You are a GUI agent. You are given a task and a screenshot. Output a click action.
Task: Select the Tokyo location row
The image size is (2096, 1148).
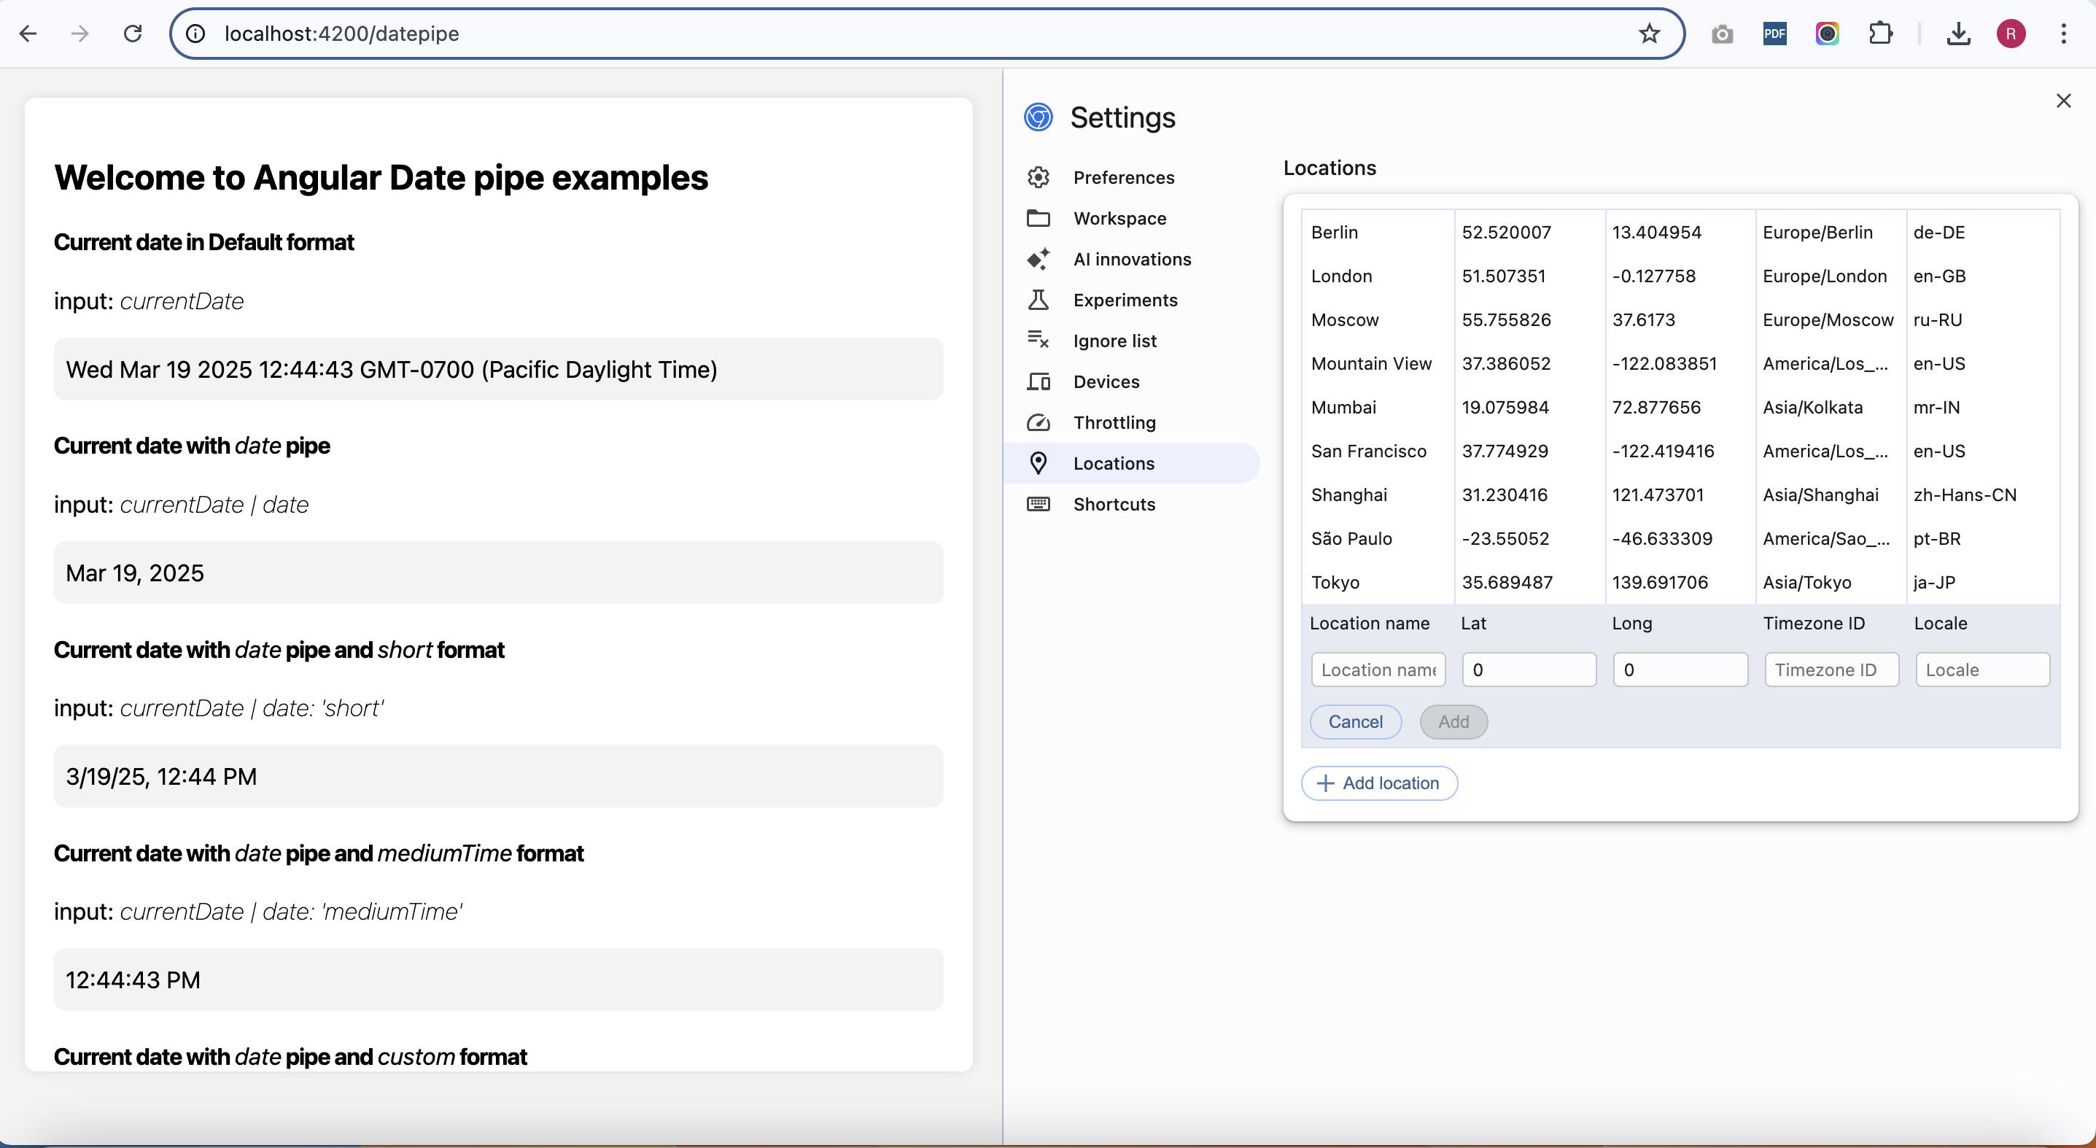1336,583
